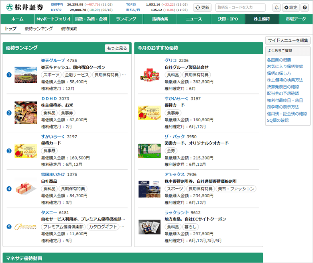Click the 更新 refresh button

202,7
